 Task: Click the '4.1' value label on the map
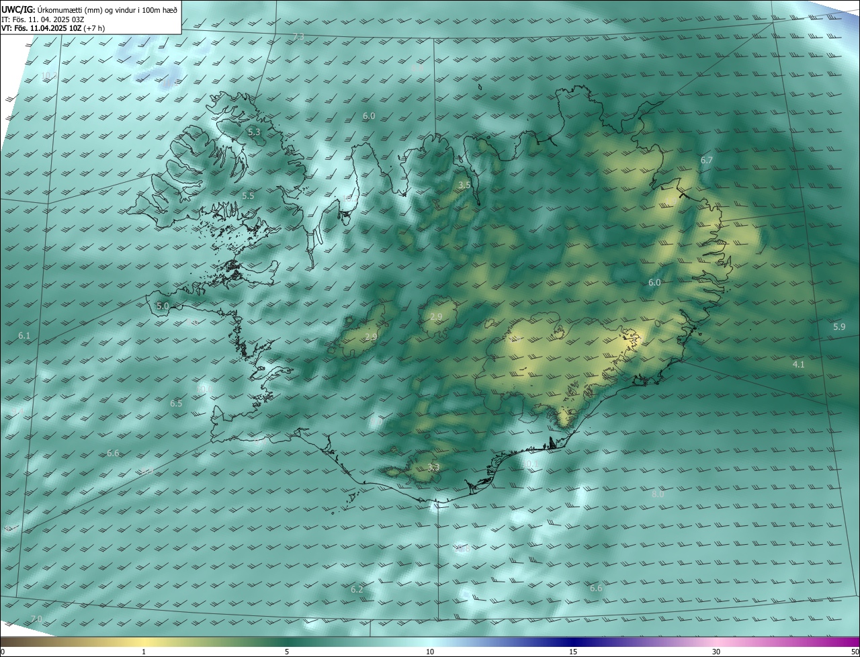[798, 364]
